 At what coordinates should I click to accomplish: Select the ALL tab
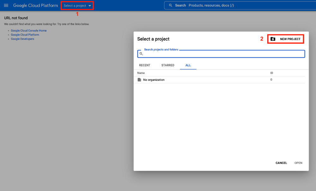coord(188,65)
